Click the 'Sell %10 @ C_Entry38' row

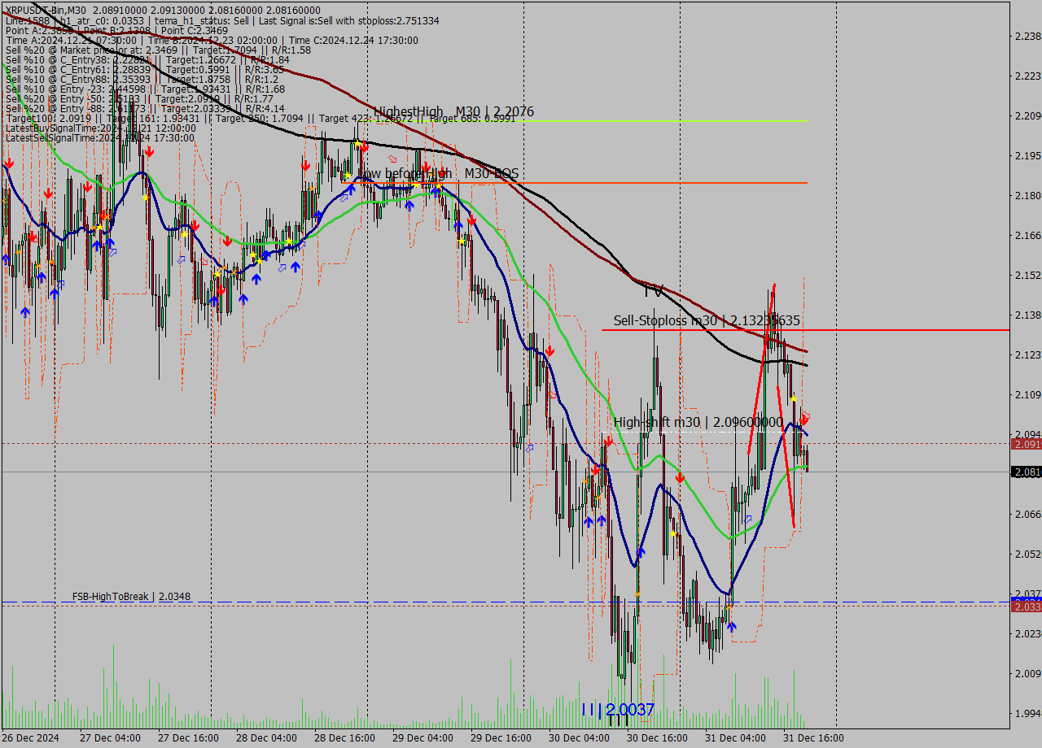click(x=147, y=59)
